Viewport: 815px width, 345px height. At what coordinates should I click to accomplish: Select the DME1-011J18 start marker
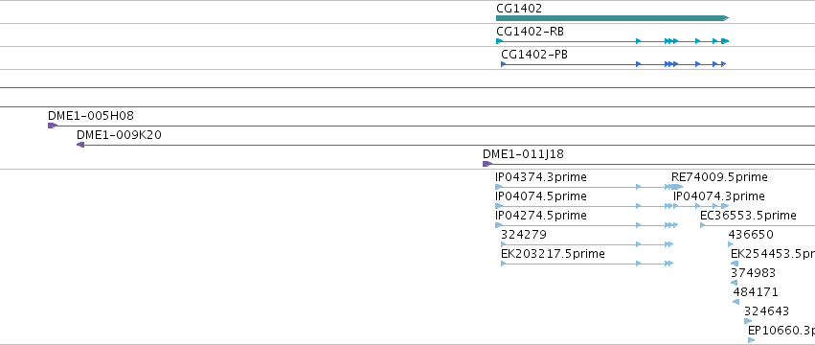[x=487, y=164]
